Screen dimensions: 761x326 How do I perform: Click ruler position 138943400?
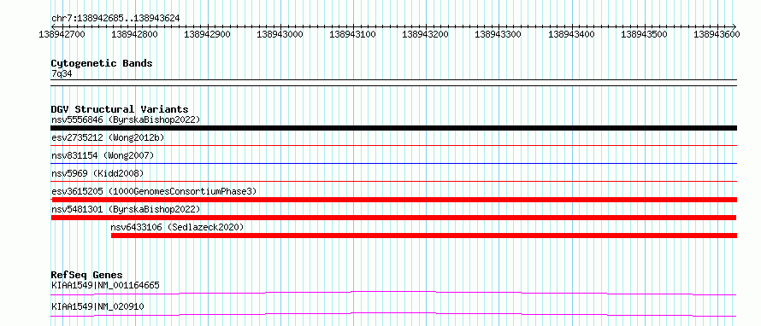coord(571,34)
